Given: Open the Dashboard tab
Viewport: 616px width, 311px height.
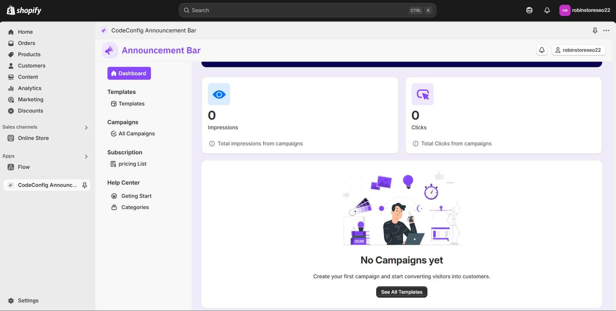Looking at the screenshot, I should pyautogui.click(x=129, y=73).
